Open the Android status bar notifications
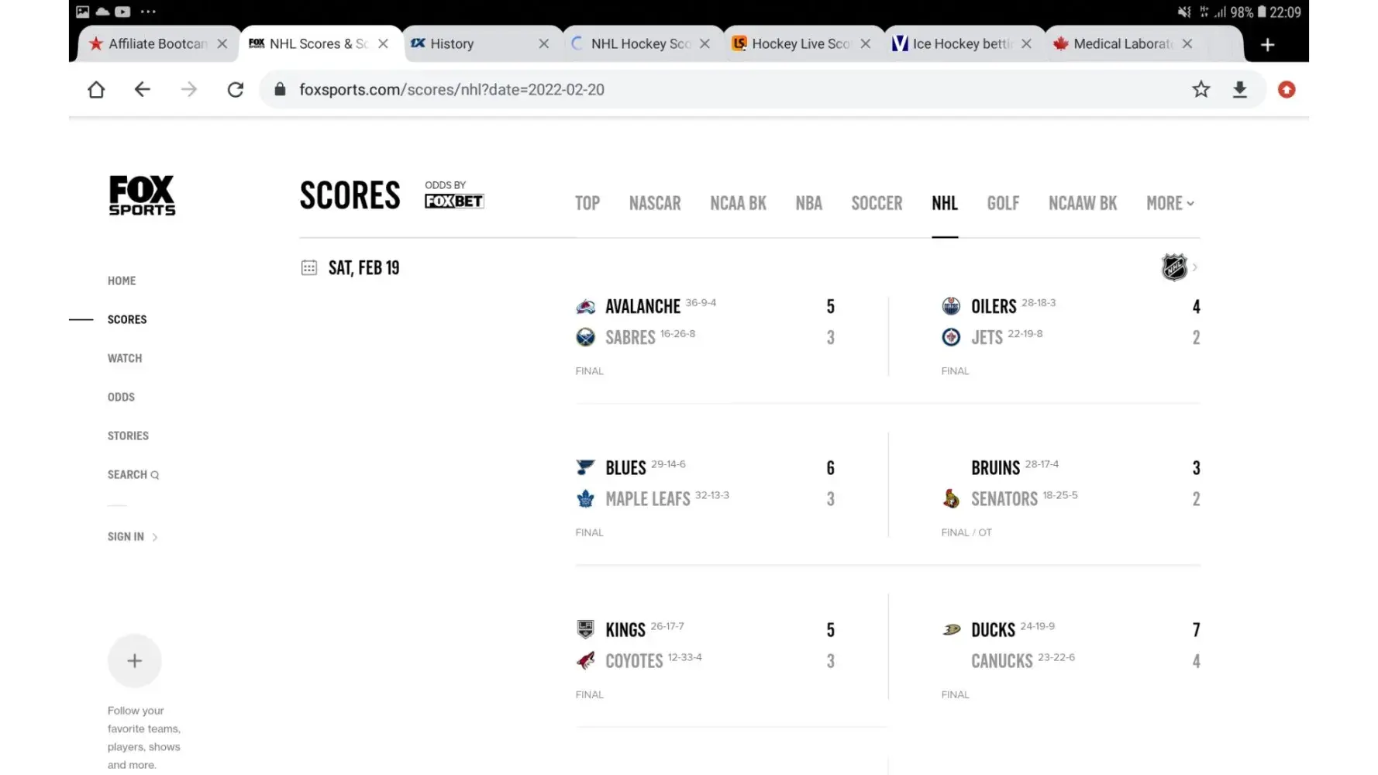This screenshot has width=1378, height=775. coord(688,12)
